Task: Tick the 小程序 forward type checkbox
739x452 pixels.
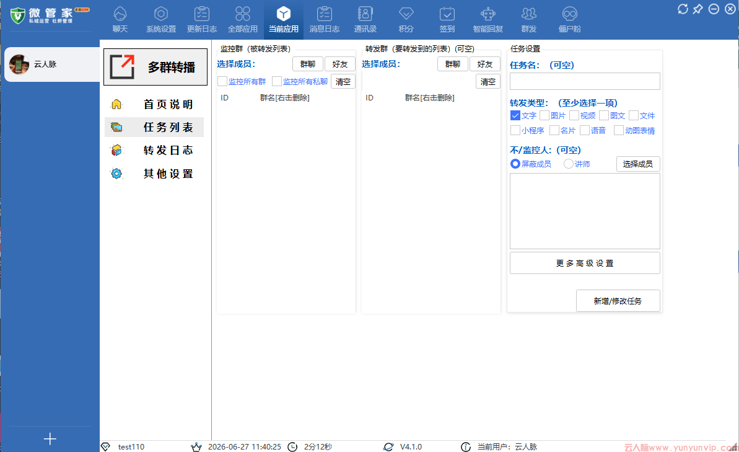Action: click(x=515, y=130)
